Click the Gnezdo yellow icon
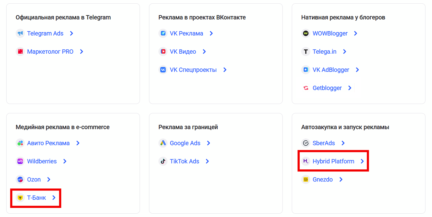 click(306, 179)
